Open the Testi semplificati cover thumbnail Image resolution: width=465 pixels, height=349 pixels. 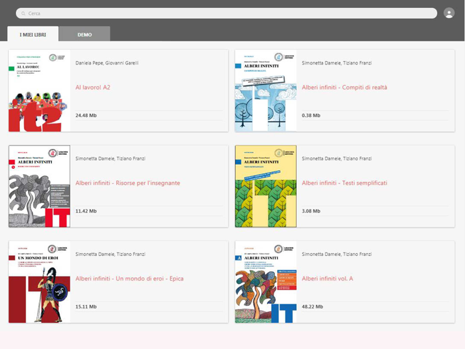(266, 186)
